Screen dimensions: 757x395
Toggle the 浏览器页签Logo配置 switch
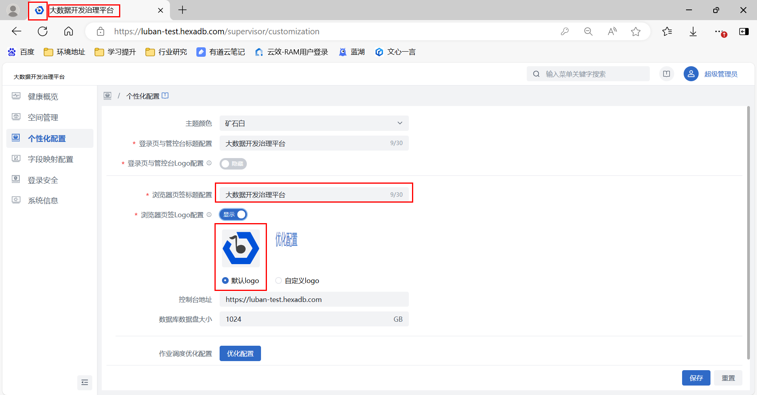coord(233,214)
